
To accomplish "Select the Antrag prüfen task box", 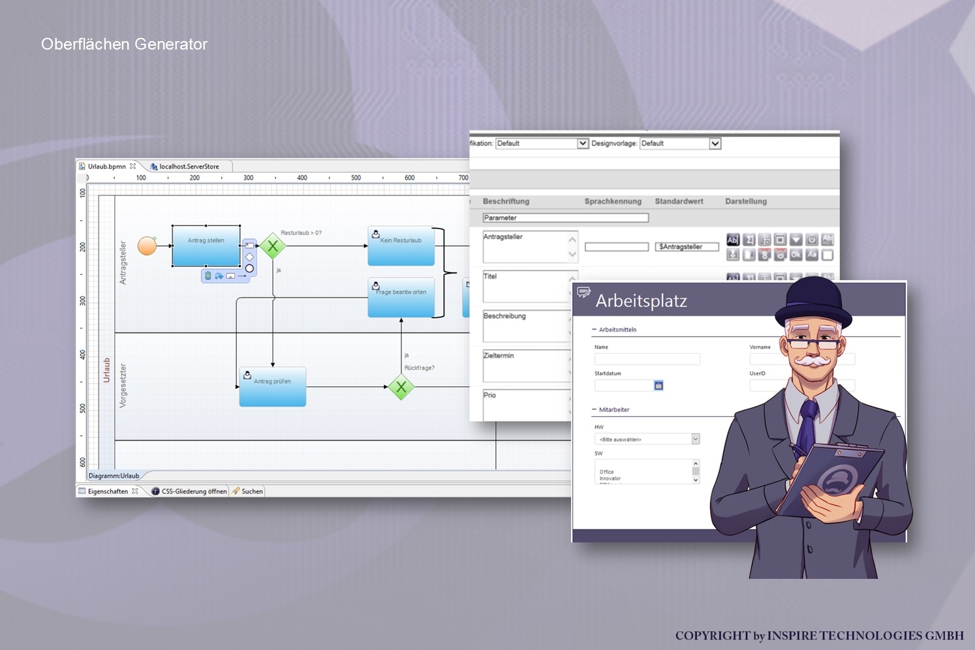I will (x=273, y=387).
